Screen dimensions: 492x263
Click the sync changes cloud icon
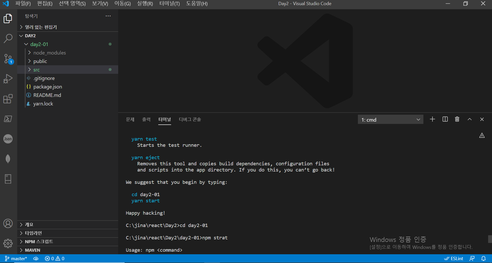36,259
